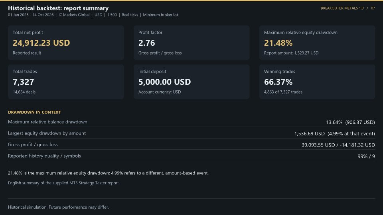Select '1,536.69 USD (4.99% at that event)' value
This screenshot has width=383, height=215.
[335, 134]
